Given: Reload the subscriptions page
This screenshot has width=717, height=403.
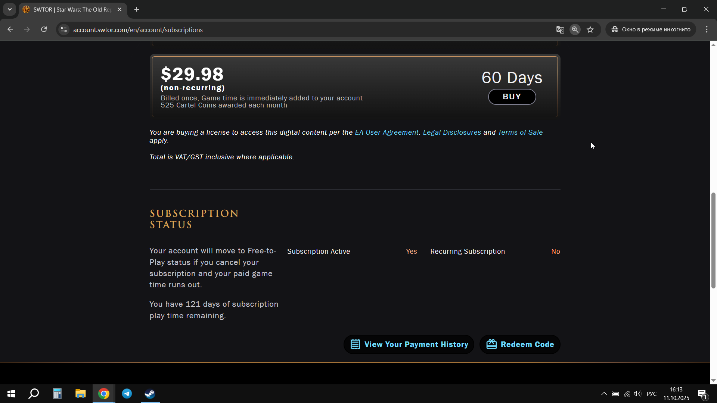Looking at the screenshot, I should [x=44, y=29].
